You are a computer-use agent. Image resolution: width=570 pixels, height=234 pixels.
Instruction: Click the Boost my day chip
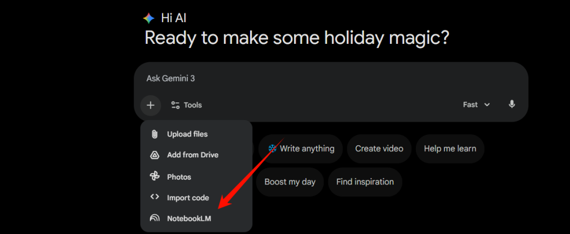coord(290,182)
